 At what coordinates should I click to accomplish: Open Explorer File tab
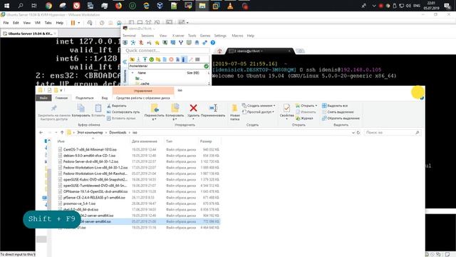(x=43, y=98)
